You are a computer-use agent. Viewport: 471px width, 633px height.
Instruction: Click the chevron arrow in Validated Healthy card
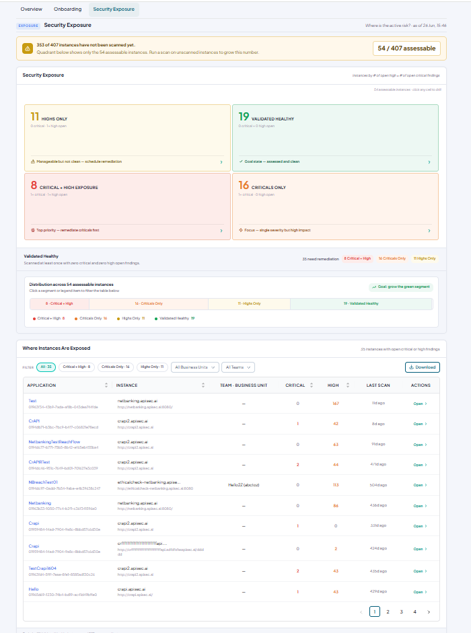point(429,162)
